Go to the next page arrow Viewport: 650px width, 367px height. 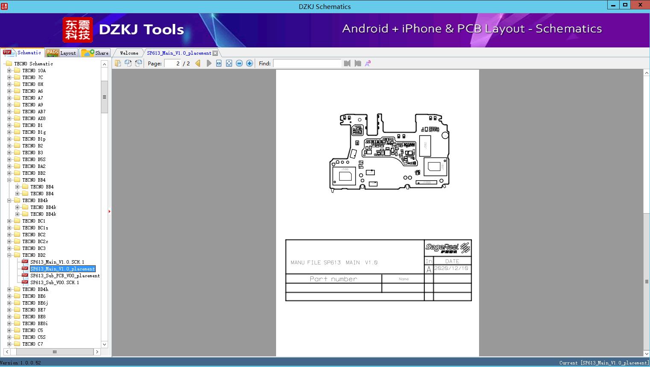coord(209,63)
